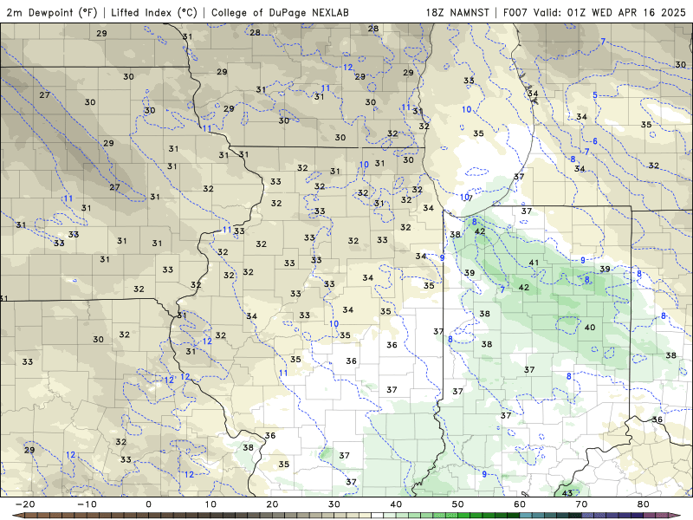Click the "18Z NAMNST" model run label
Viewport: 693px width, 520px height.
click(x=457, y=12)
